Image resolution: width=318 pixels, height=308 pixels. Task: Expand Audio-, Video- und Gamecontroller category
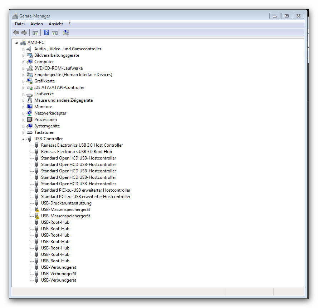[24, 49]
